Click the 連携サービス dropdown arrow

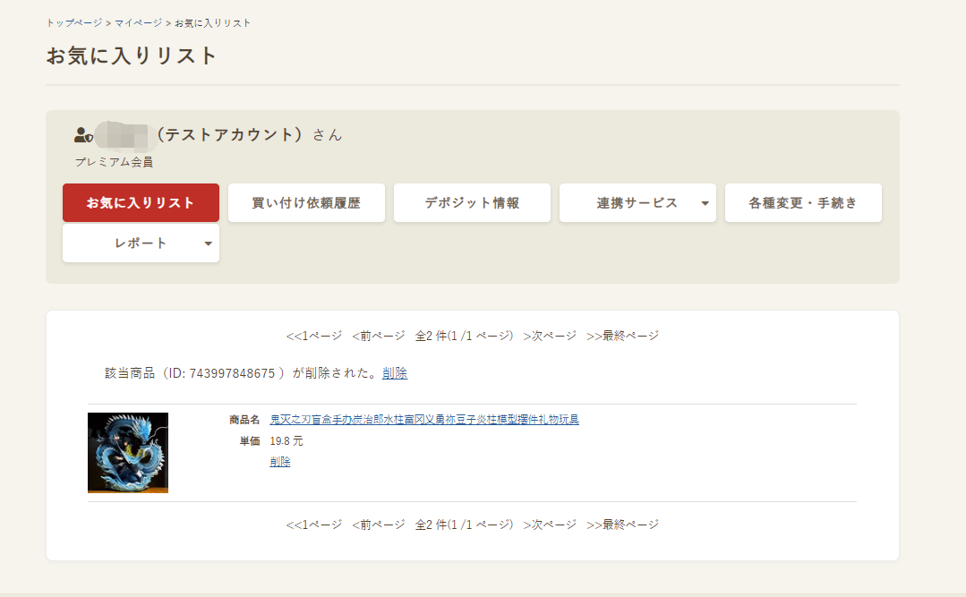(x=704, y=202)
